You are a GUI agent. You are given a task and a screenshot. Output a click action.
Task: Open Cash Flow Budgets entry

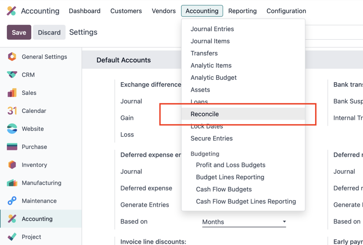(x=243, y=189)
